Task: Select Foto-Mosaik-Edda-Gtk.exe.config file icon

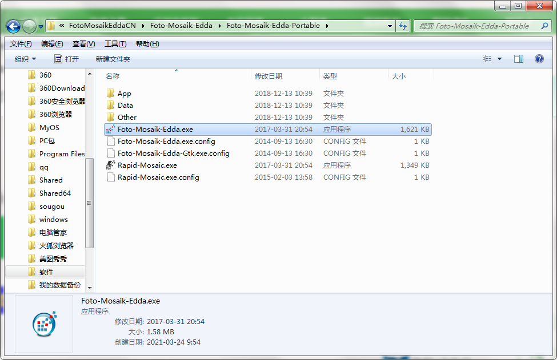Action: tap(111, 153)
